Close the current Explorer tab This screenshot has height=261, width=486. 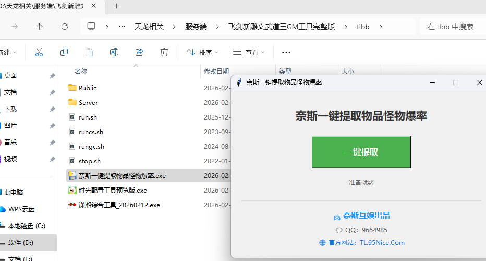[x=94, y=6]
